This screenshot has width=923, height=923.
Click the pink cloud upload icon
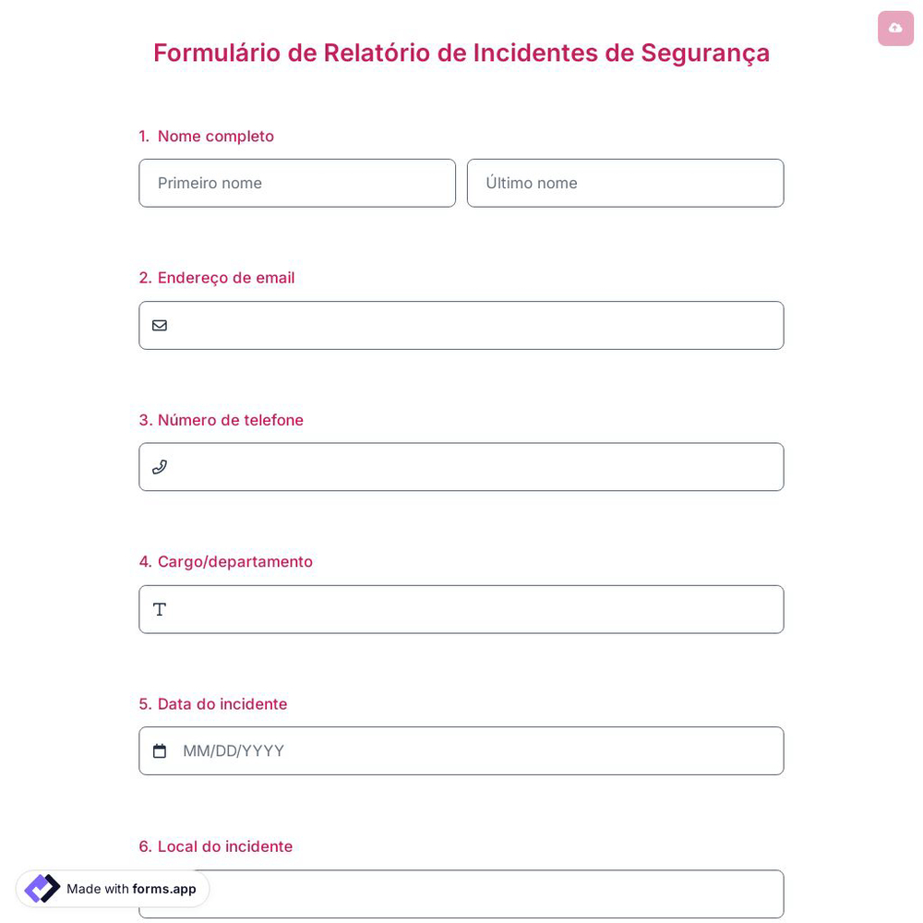click(x=895, y=29)
